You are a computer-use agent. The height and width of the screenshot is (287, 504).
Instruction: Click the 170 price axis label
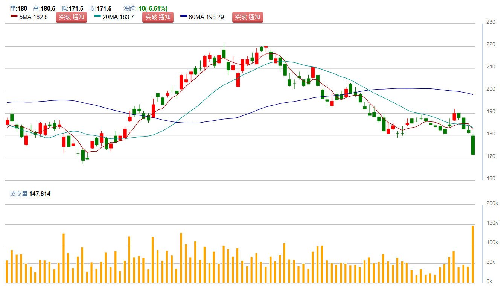[x=491, y=156]
